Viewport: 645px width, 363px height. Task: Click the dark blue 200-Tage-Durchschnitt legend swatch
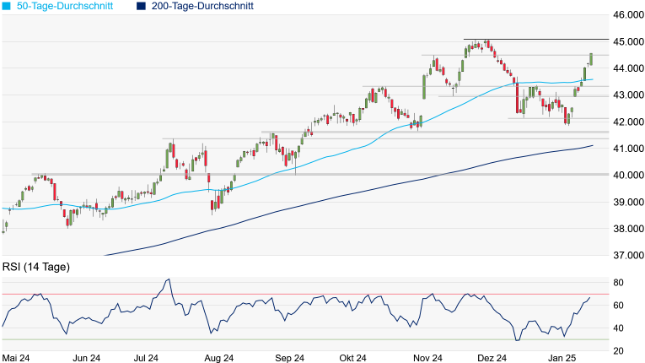(142, 6)
